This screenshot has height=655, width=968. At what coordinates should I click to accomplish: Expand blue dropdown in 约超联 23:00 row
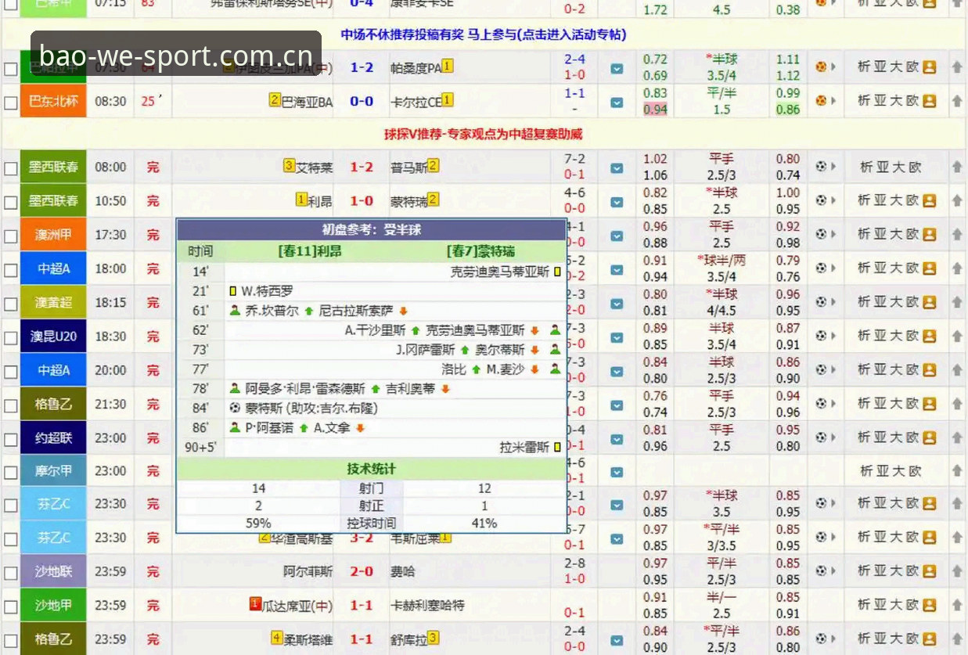pos(617,439)
